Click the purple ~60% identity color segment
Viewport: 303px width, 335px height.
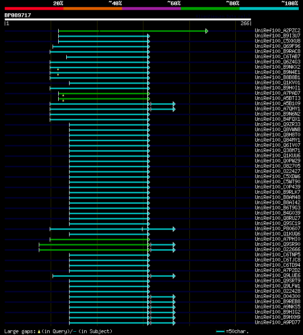tap(151, 9)
